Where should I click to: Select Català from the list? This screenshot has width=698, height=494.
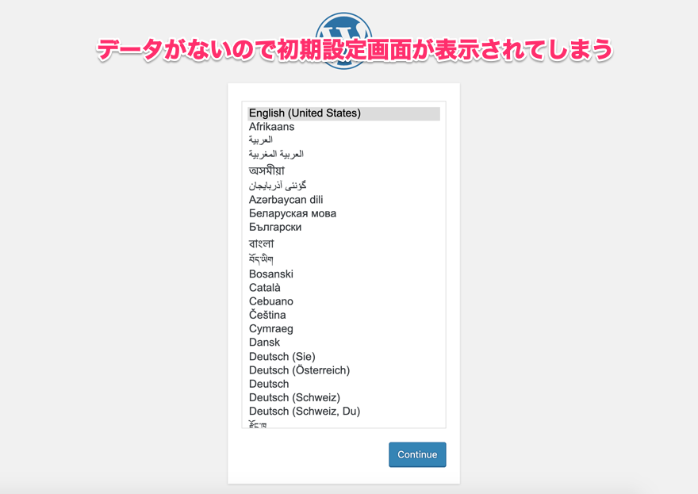[x=264, y=288]
